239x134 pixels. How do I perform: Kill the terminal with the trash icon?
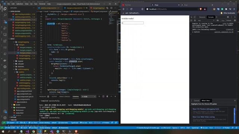click(x=107, y=96)
